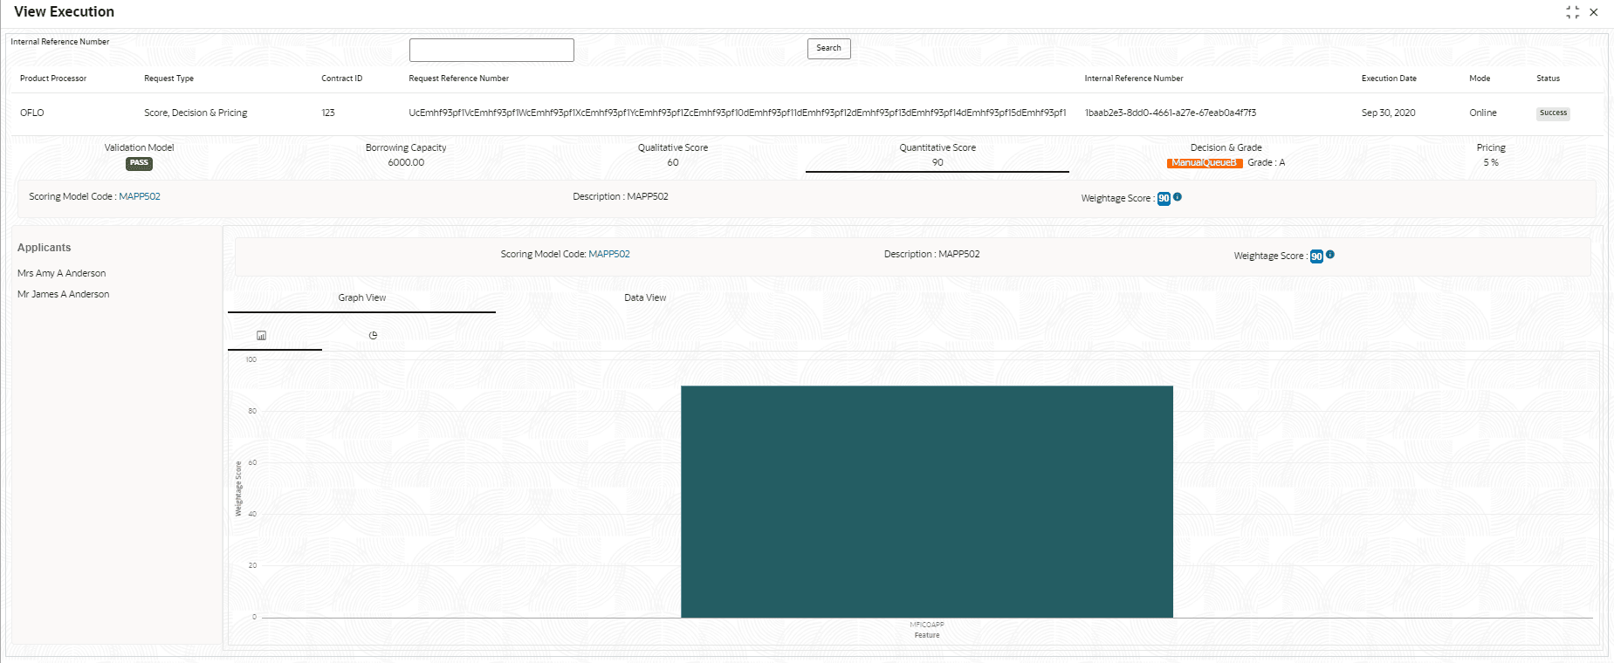The image size is (1614, 663).
Task: Click the MFICOAPP label under the chart
Action: point(927,625)
